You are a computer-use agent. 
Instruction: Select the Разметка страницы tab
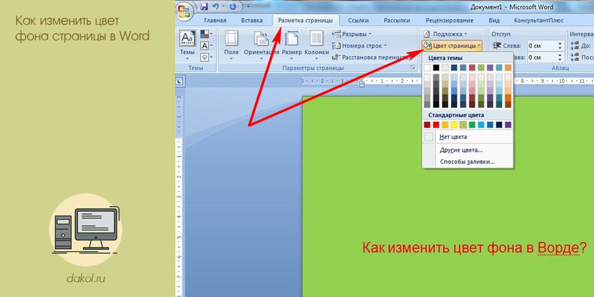point(305,20)
